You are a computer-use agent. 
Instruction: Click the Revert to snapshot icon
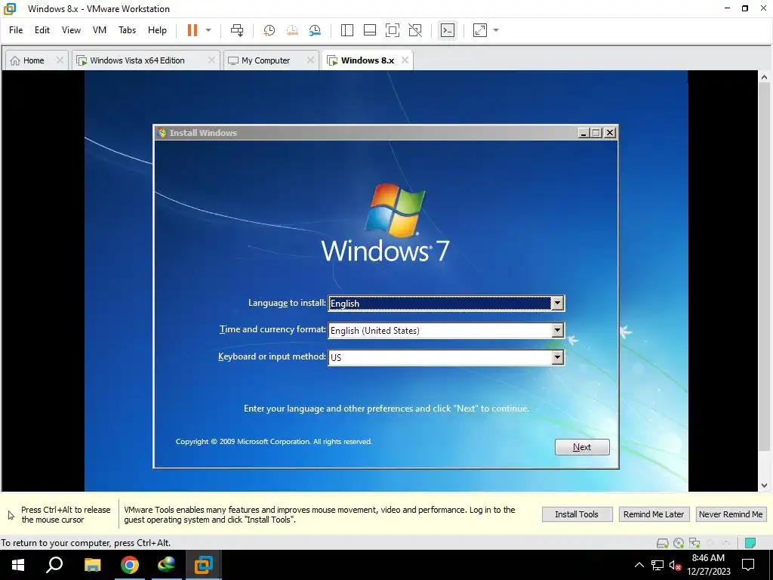point(292,30)
